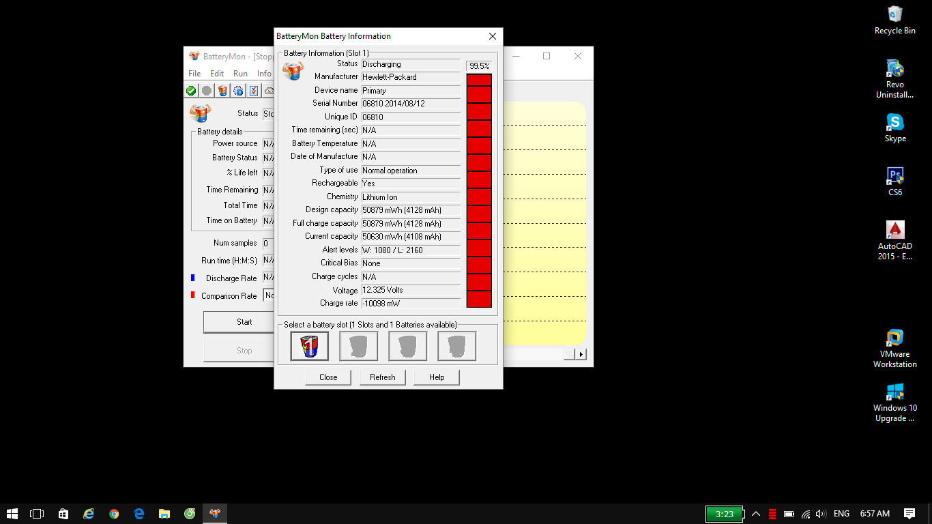This screenshot has height=524, width=932.
Task: Open Photoshop CS6 desktop shortcut
Action: pyautogui.click(x=895, y=181)
